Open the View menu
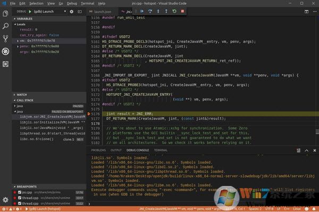Image resolution: width=319 pixels, height=212 pixels. point(51,4)
